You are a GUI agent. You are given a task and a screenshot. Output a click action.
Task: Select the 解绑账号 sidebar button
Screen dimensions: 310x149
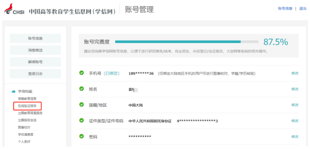[x=36, y=62]
